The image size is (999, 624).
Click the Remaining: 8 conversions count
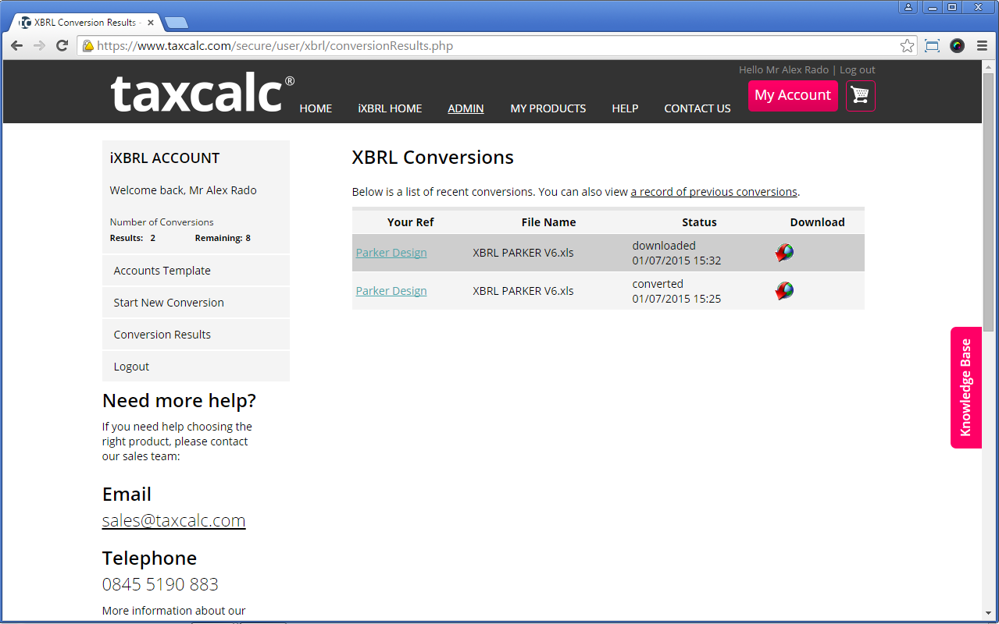(x=223, y=238)
